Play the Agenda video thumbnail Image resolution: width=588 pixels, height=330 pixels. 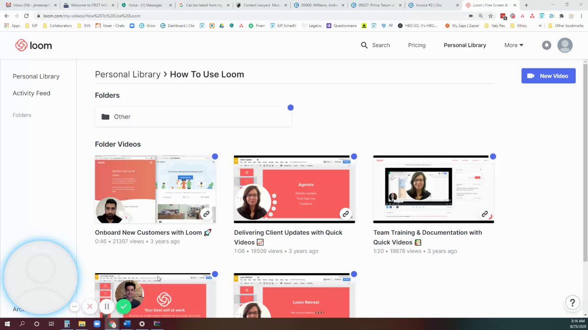[294, 189]
